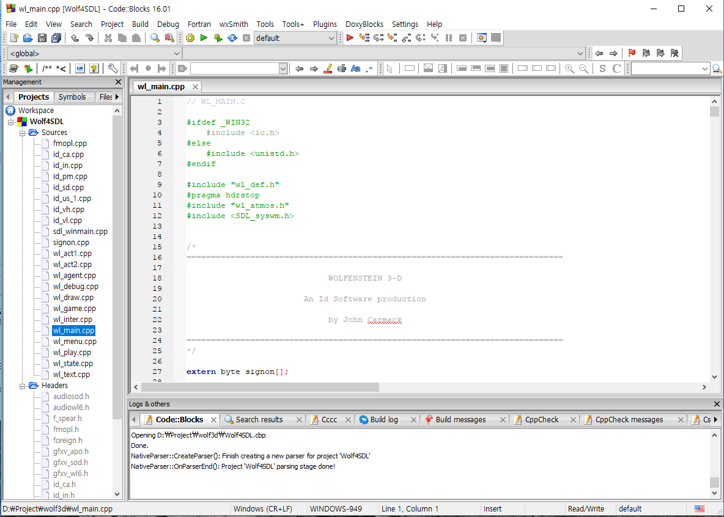The height and width of the screenshot is (517, 724).
Task: Open the Plugins menu
Action: click(325, 24)
